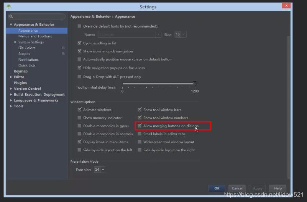Enable Side-by-side layout on the right

140,150
